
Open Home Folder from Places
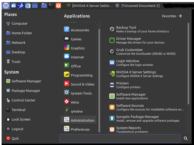point(19,33)
